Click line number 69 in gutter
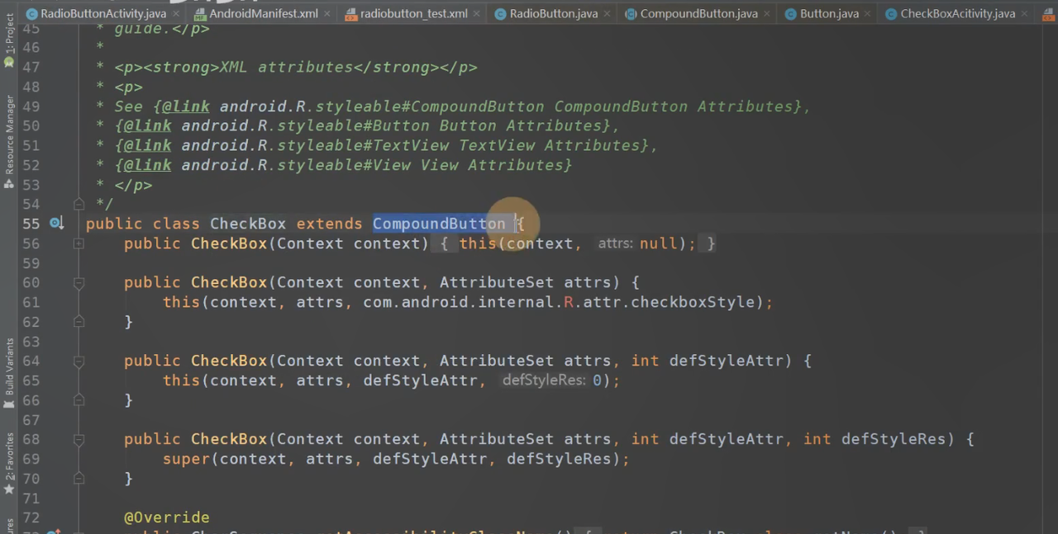The height and width of the screenshot is (534, 1058). coord(31,459)
